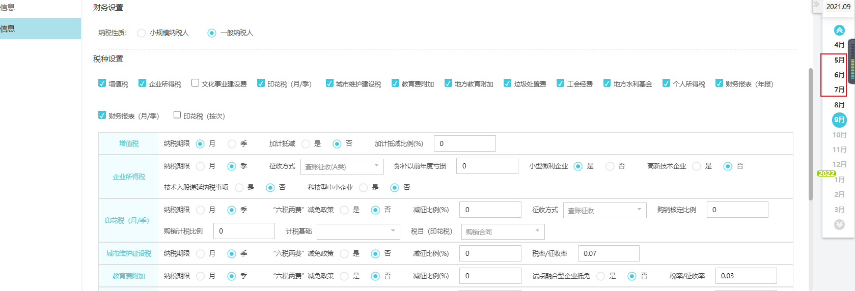Open the 征收方式 查账征收(A类) dropdown
Image resolution: width=855 pixels, height=291 pixels.
(x=342, y=166)
